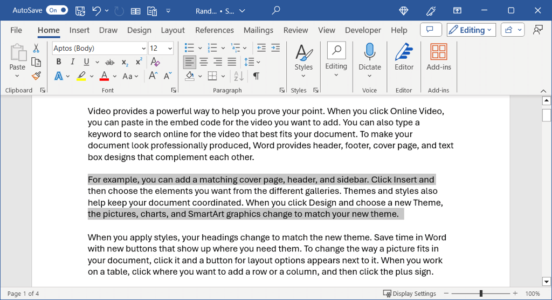Screen dimensions: 552x300
Task: Open the Editing mode dropdown
Action: pos(470,30)
